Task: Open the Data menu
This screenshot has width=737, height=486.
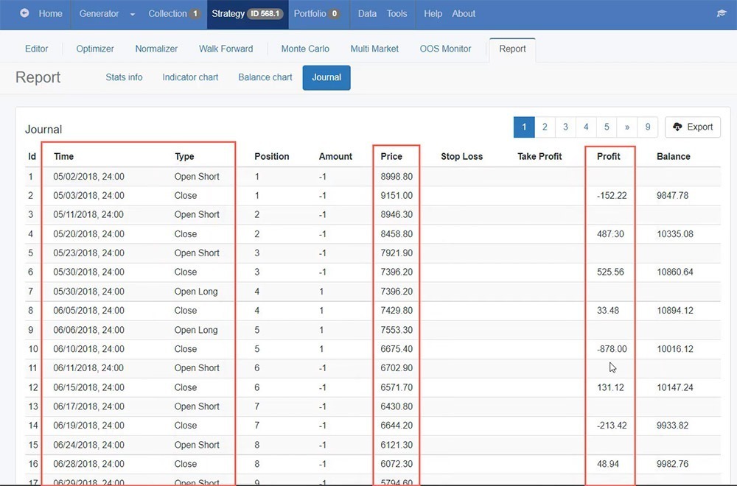Action: (367, 13)
